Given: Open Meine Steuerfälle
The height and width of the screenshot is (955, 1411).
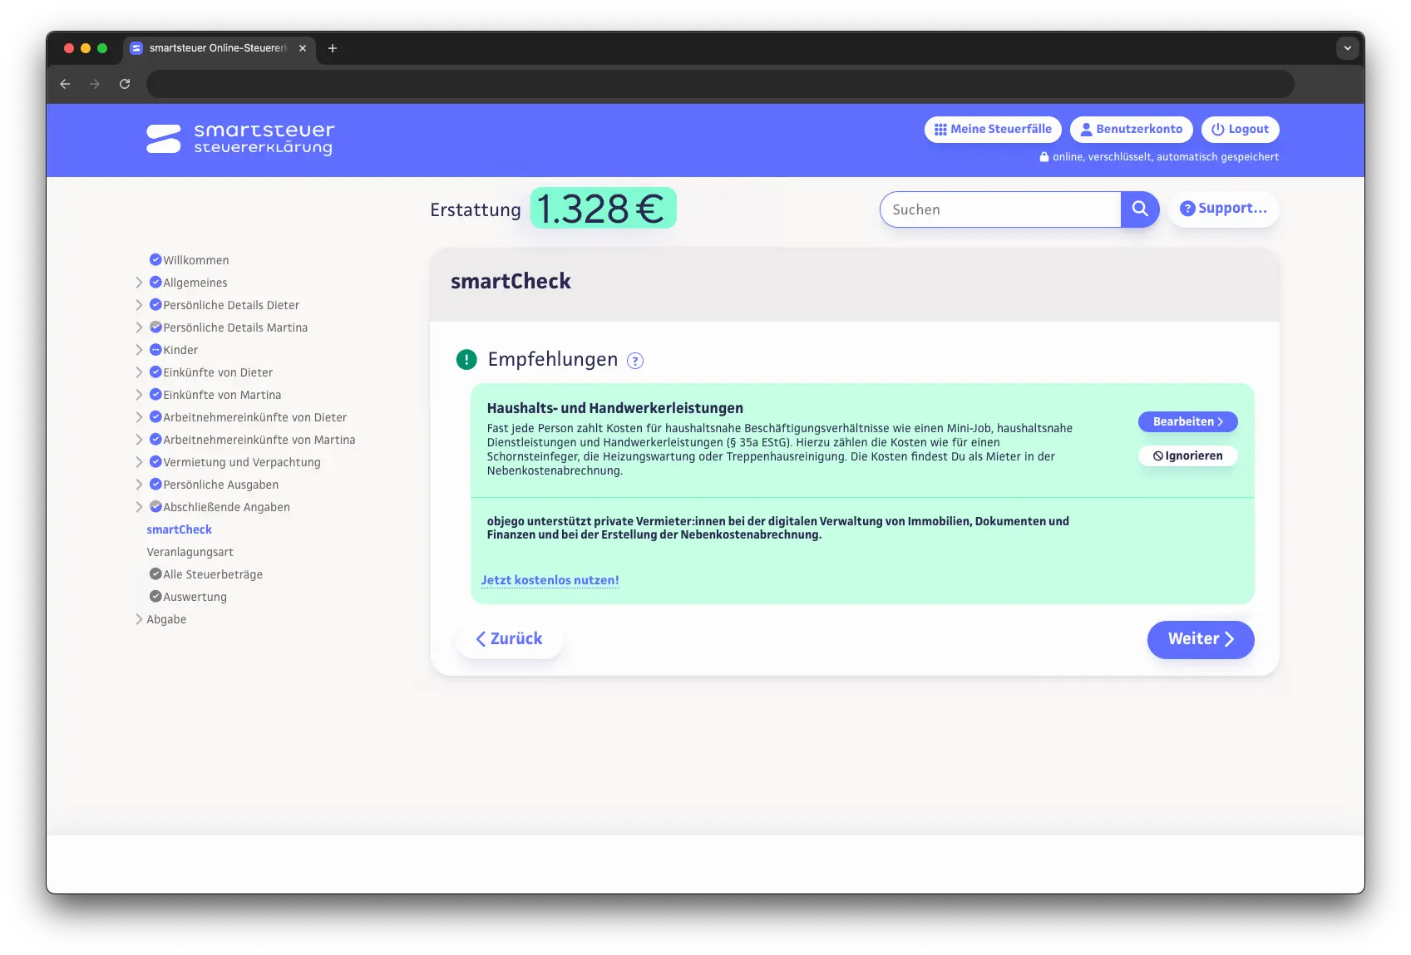Looking at the screenshot, I should click(993, 130).
